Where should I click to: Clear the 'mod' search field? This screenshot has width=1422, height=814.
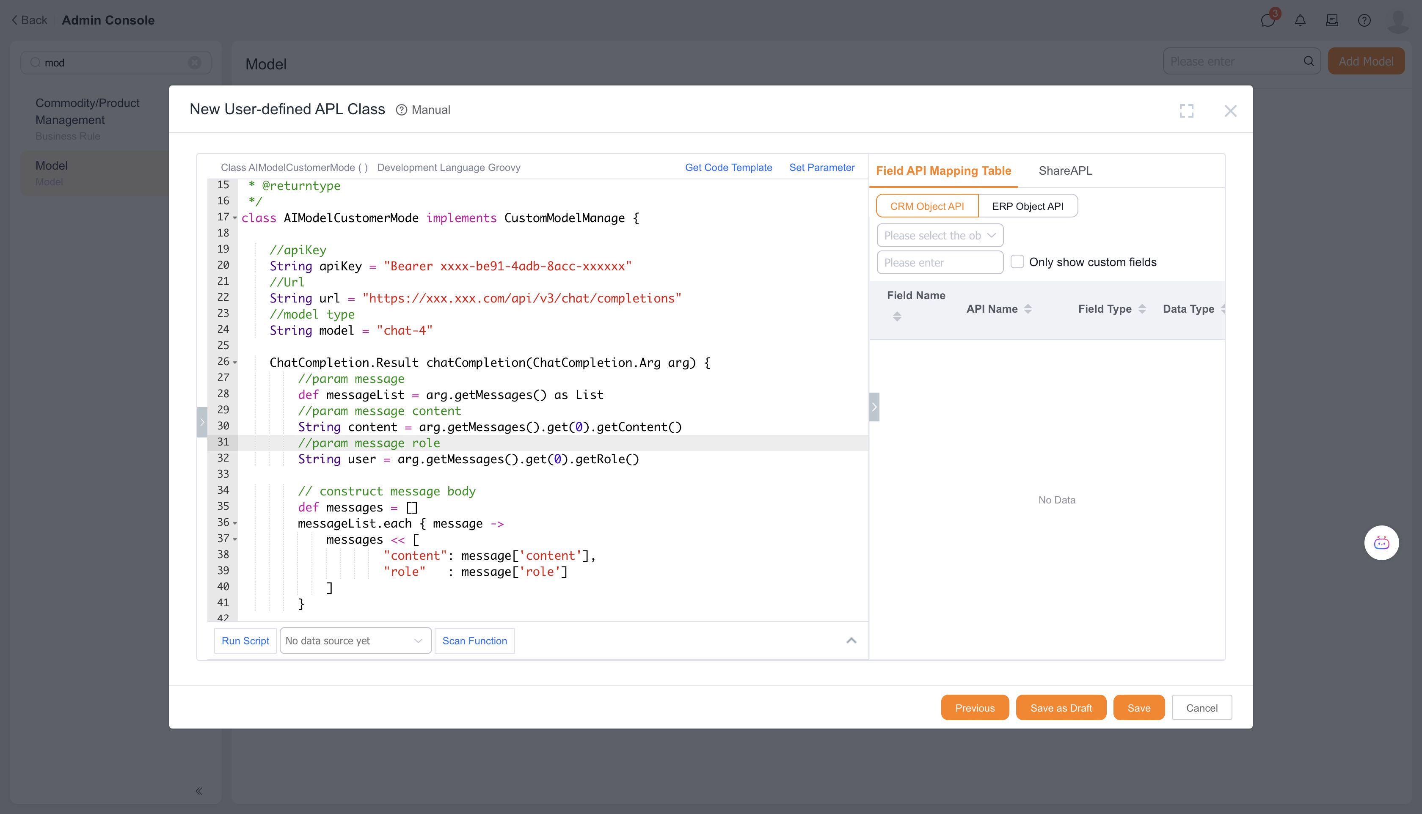click(195, 63)
